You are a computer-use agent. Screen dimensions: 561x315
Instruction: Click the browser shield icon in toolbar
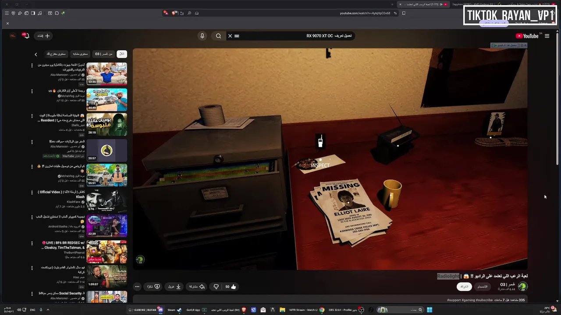[13, 13]
